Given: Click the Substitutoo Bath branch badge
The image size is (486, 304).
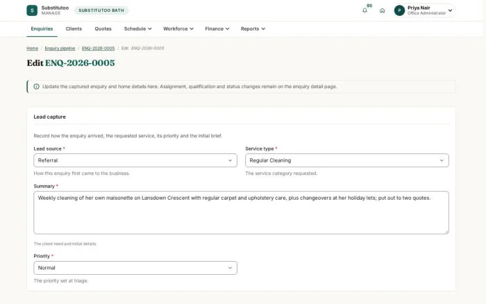Looking at the screenshot, I should [x=101, y=10].
